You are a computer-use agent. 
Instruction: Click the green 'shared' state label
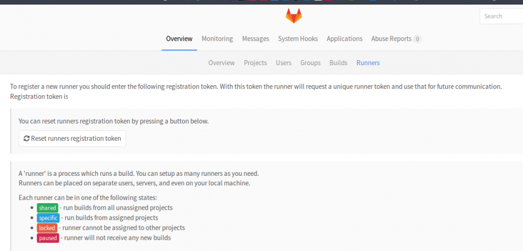coord(47,208)
